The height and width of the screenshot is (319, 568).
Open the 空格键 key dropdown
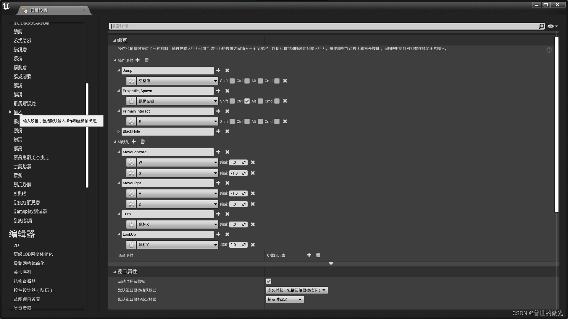[177, 81]
